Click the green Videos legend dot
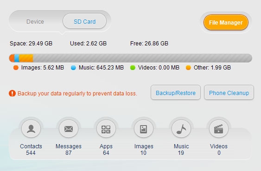This screenshot has width=261, height=171. click(x=133, y=68)
